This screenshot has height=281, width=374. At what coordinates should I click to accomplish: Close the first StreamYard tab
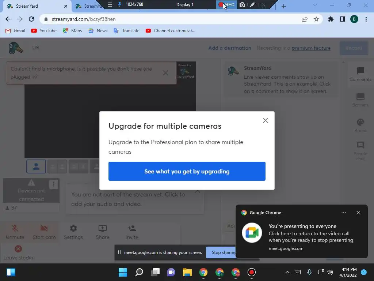pyautogui.click(x=66, y=6)
